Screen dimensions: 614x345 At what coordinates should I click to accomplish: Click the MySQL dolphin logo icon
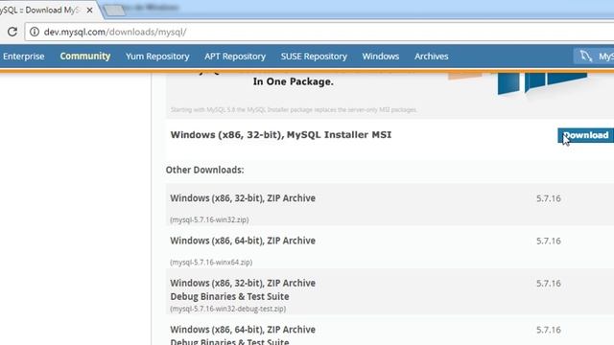coord(586,56)
